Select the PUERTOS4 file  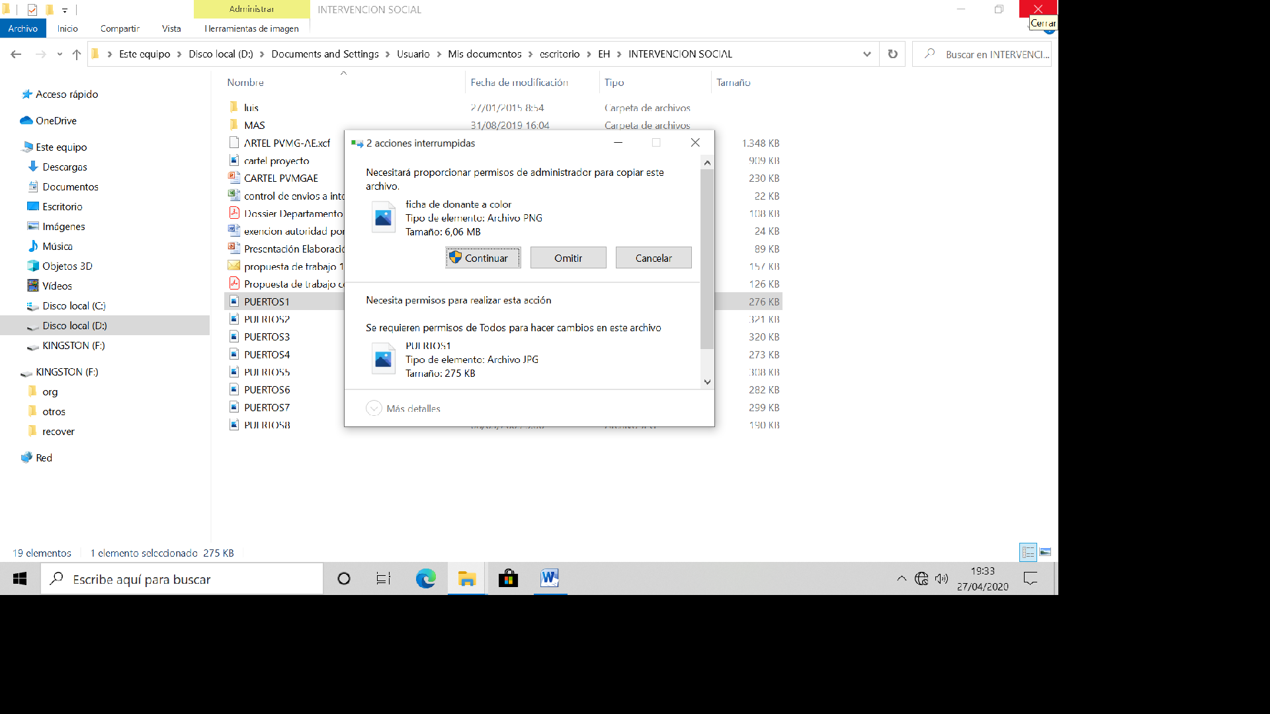coord(267,355)
